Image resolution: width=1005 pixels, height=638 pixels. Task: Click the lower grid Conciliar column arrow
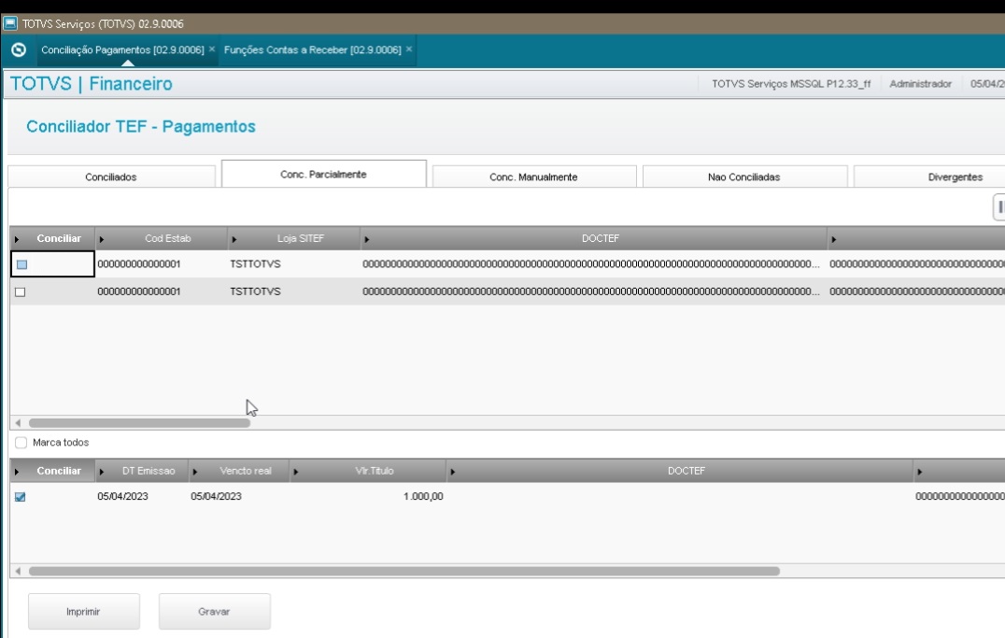pos(17,472)
